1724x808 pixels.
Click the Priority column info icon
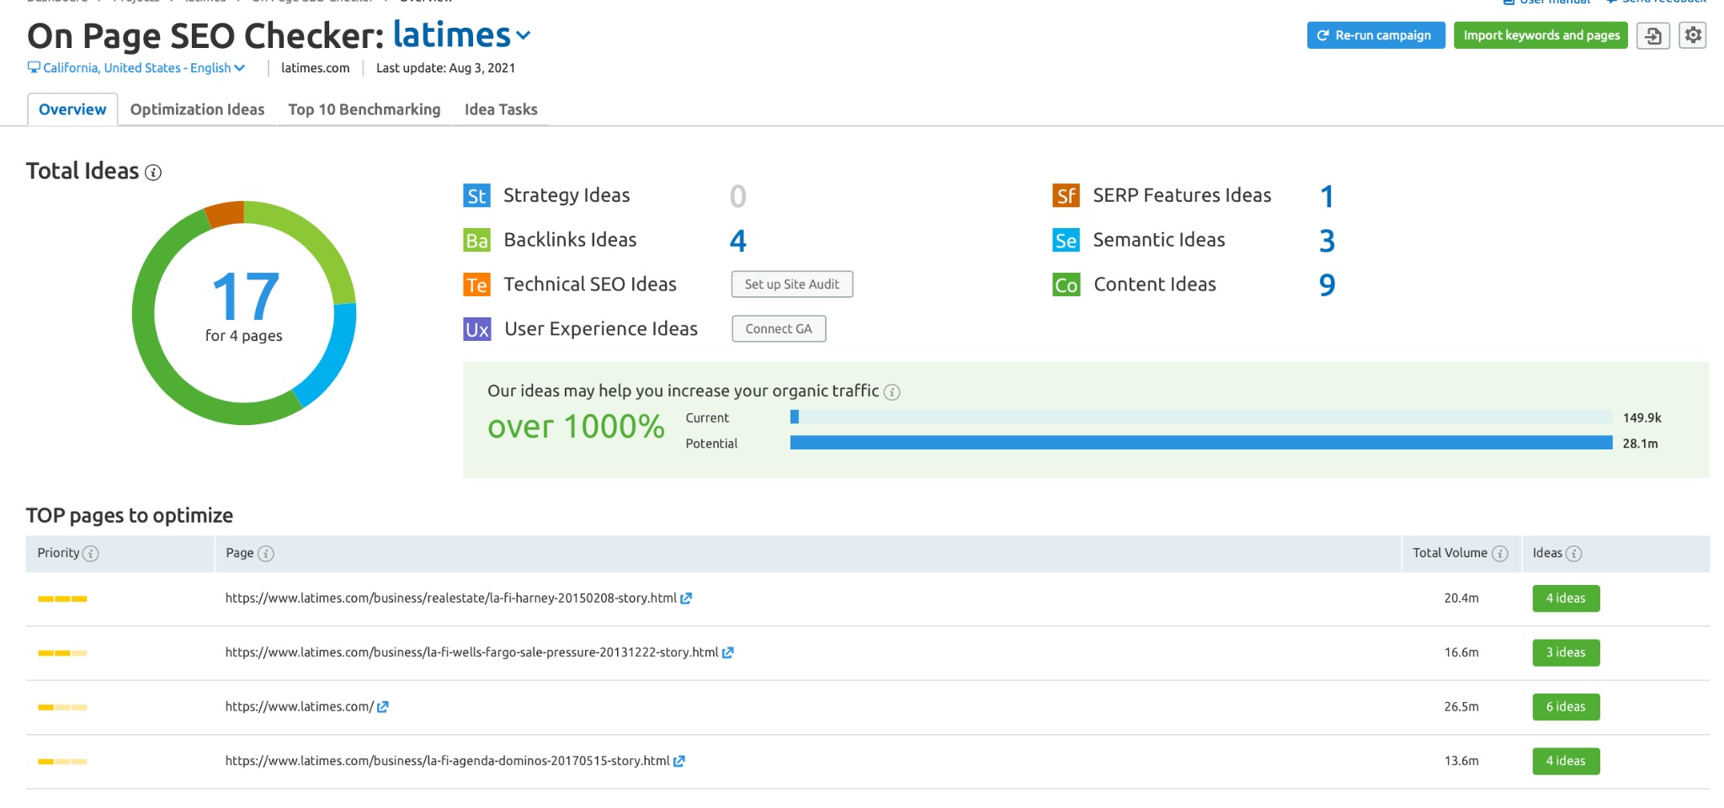pos(91,554)
